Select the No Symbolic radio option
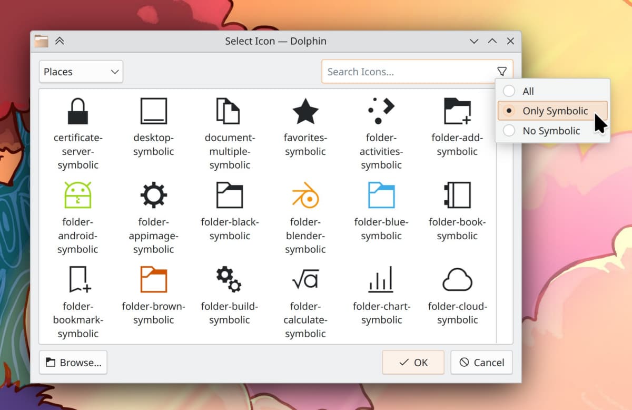Screen dimensions: 632x410 click(552, 131)
